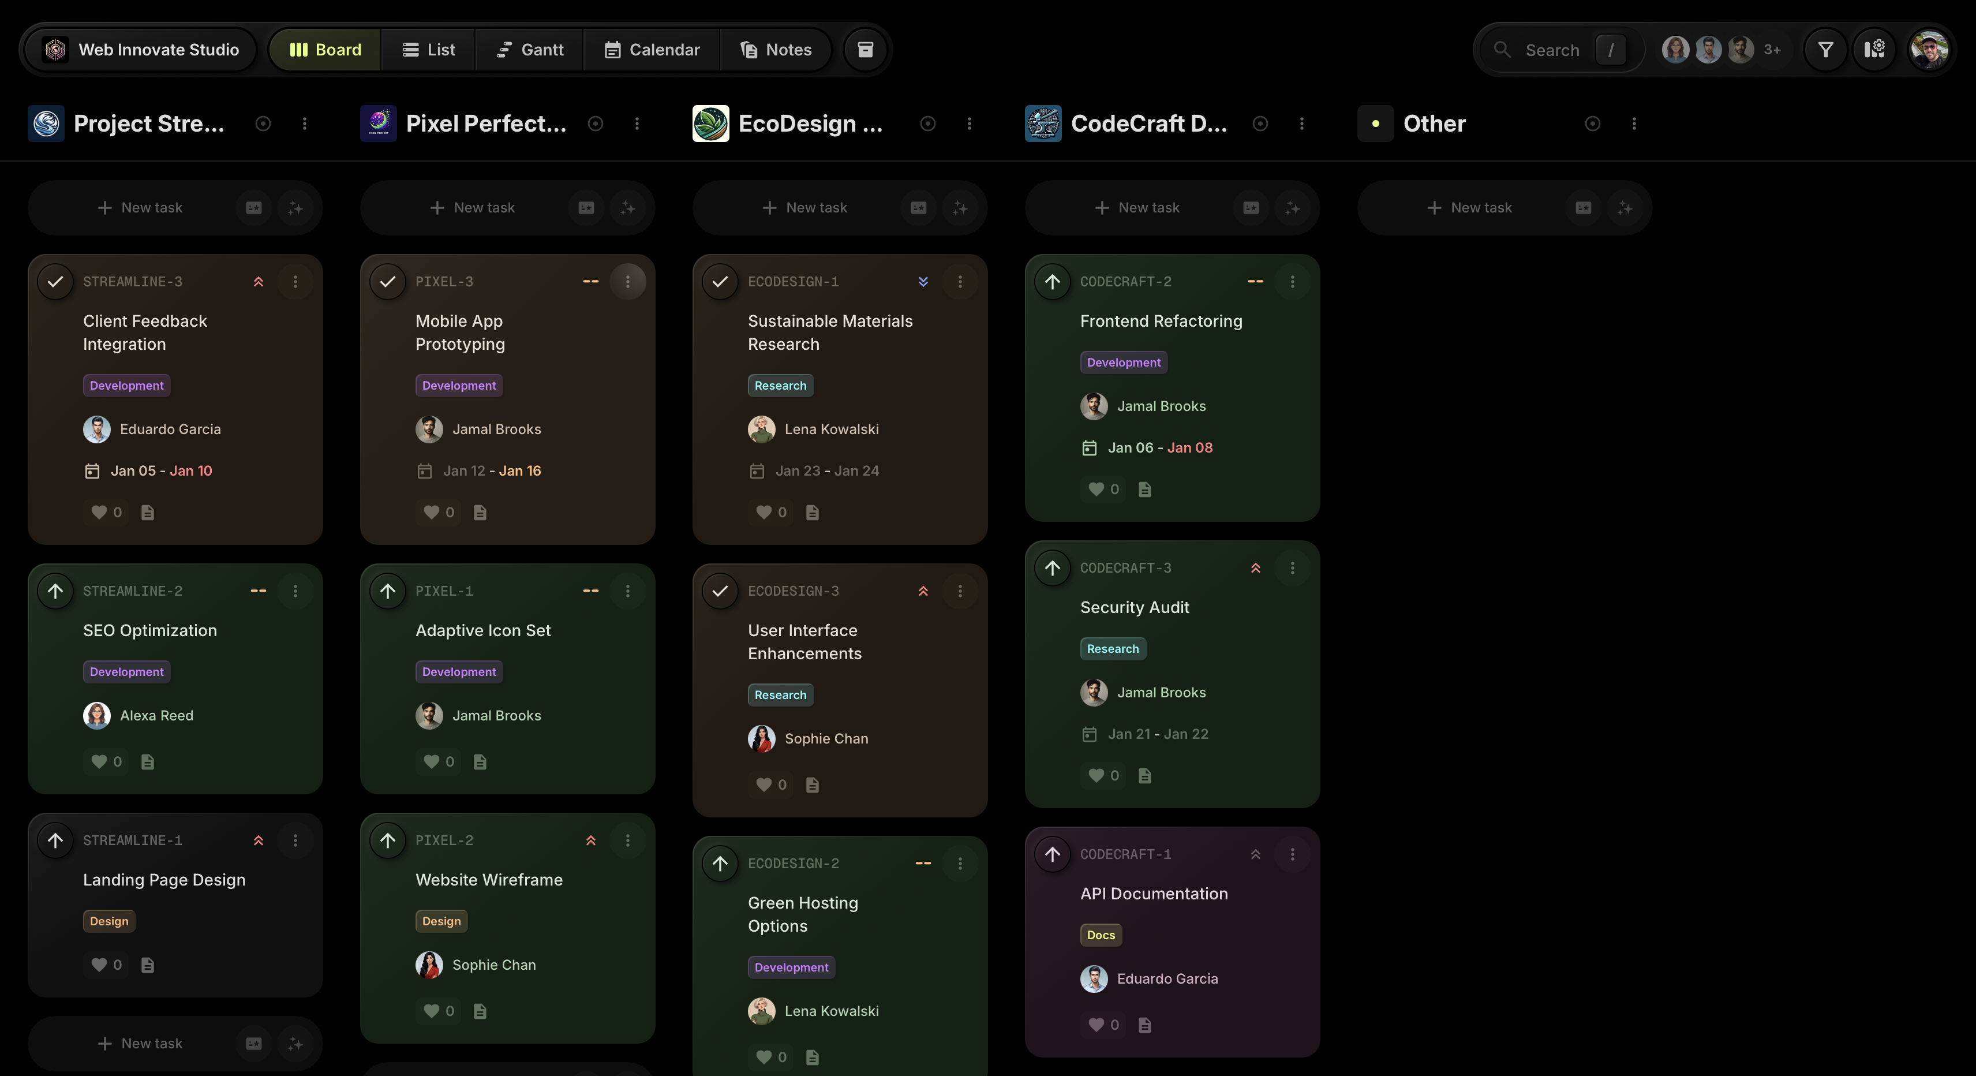The image size is (1976, 1076).
Task: Click document icon on Security Audit card
Action: click(1144, 776)
